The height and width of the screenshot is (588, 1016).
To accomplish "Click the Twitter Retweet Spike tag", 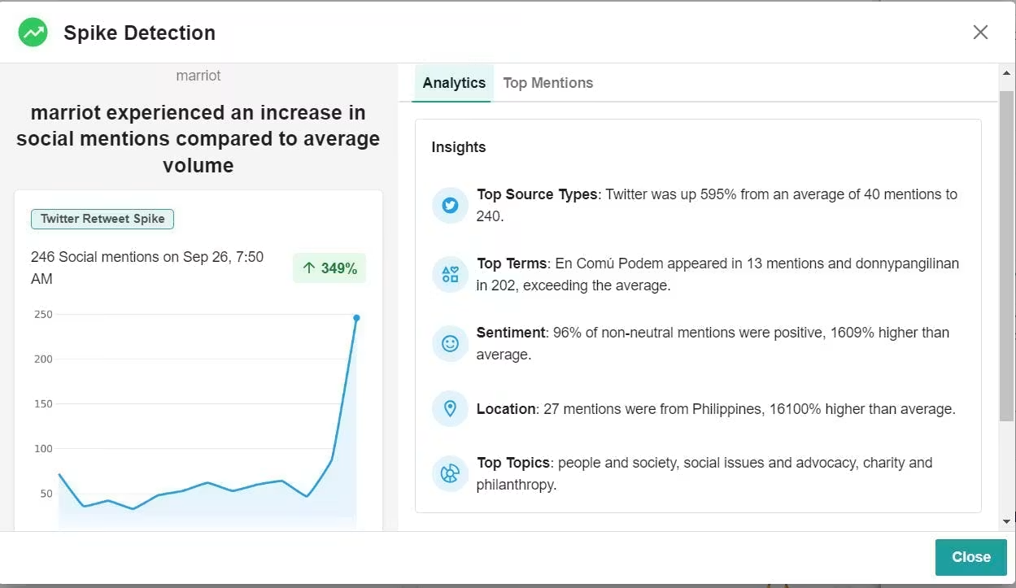I will [102, 219].
